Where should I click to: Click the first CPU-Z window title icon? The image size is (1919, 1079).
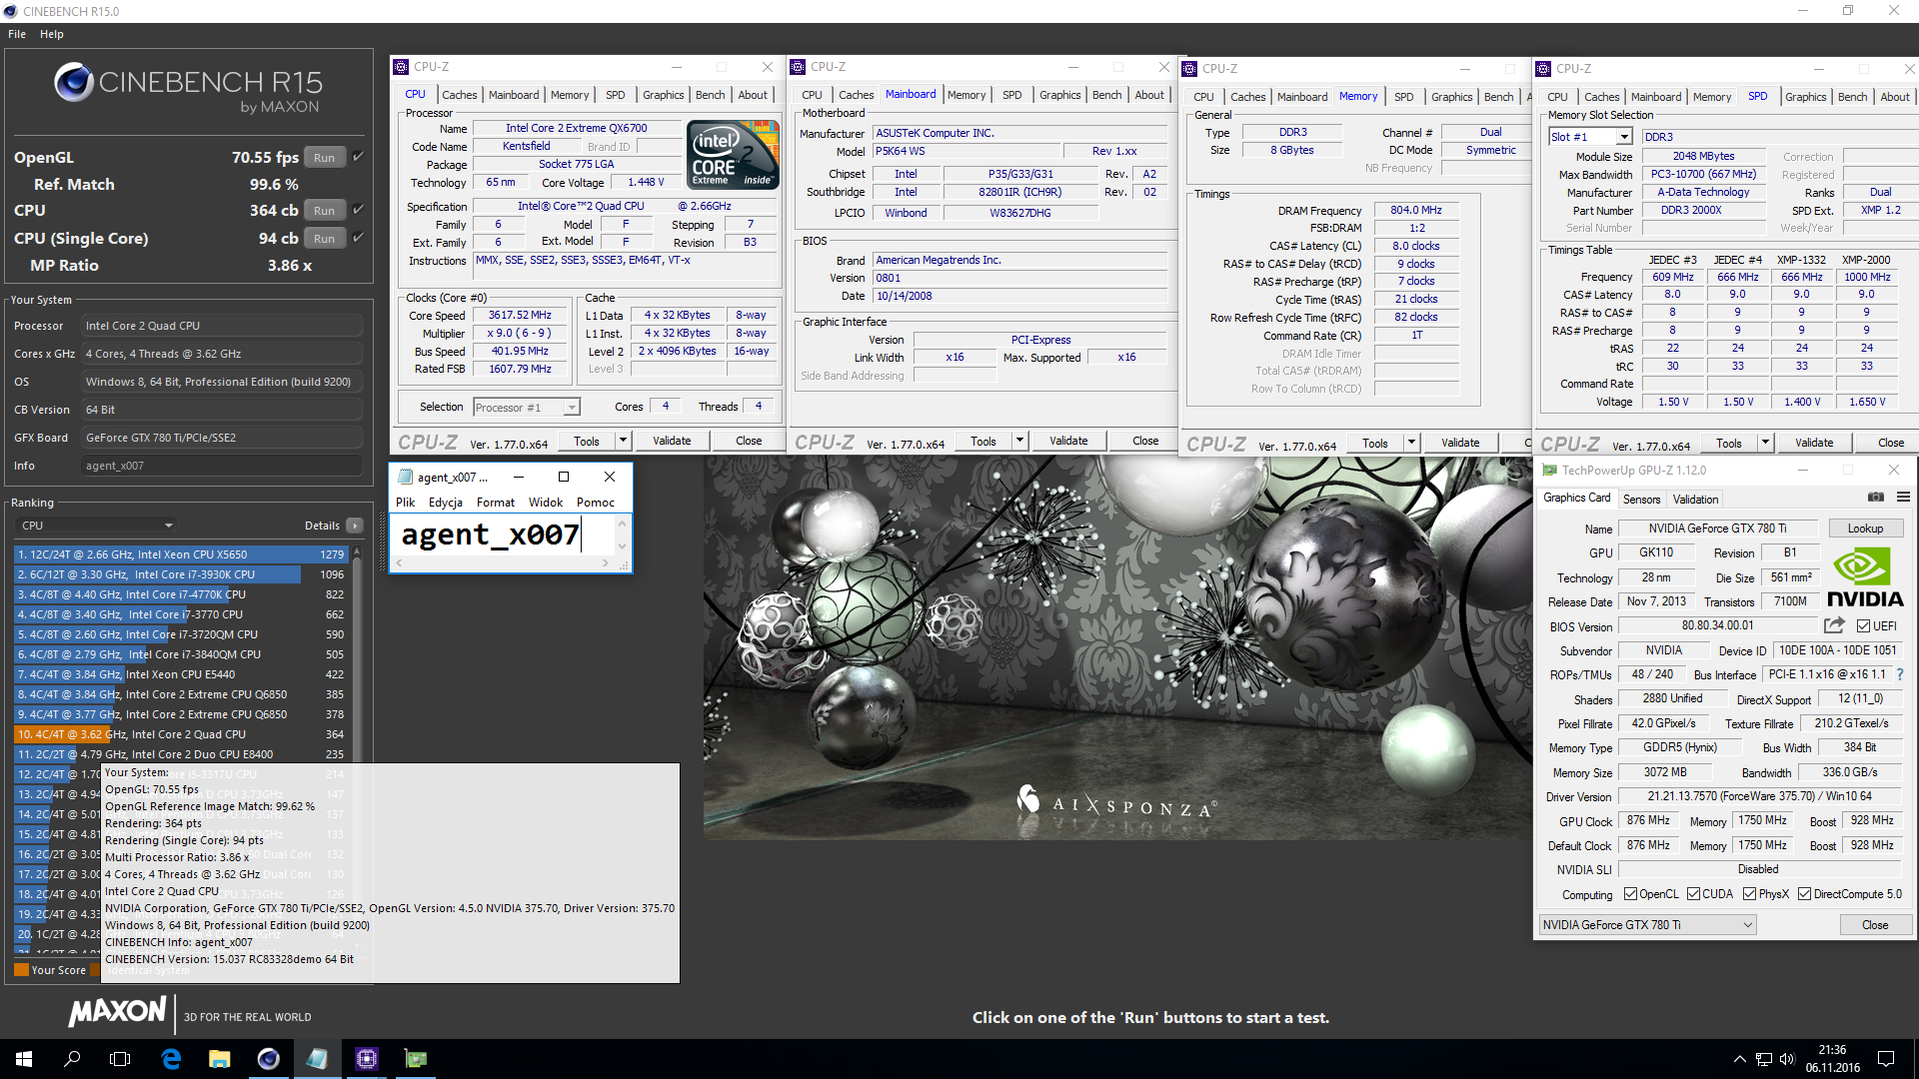click(401, 67)
